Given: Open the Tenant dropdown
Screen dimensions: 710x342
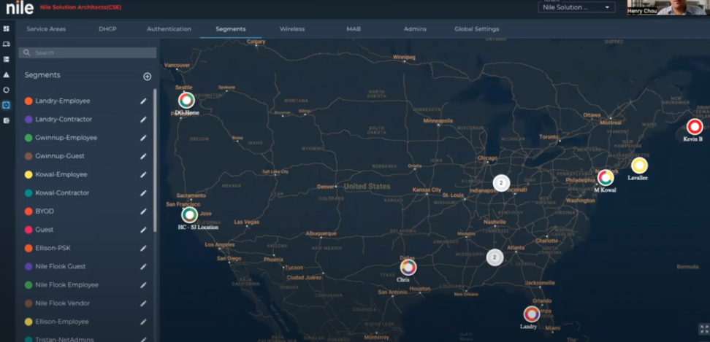Looking at the screenshot, I should click(576, 7).
